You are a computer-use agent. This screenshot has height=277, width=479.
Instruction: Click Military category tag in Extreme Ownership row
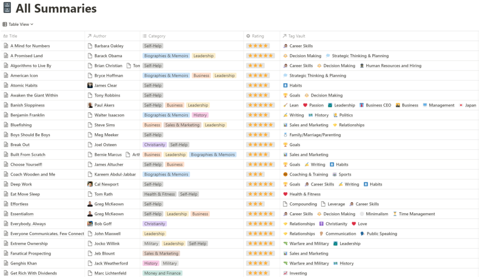[151, 243]
